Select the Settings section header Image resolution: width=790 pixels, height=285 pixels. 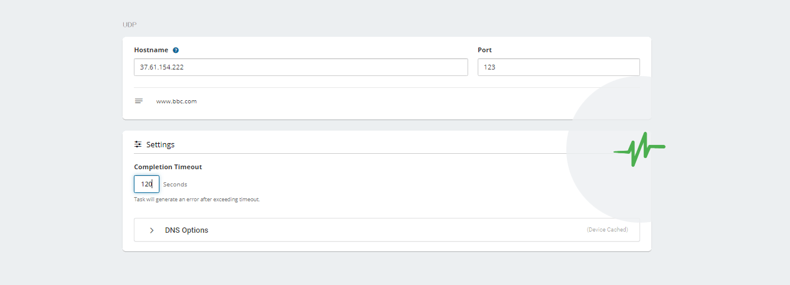coord(161,144)
